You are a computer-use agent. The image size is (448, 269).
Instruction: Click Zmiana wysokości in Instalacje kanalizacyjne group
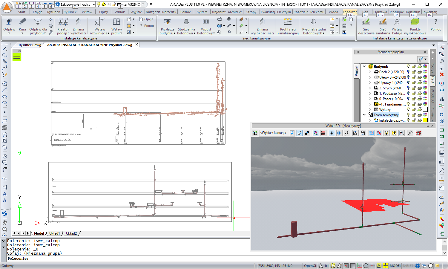point(78,26)
